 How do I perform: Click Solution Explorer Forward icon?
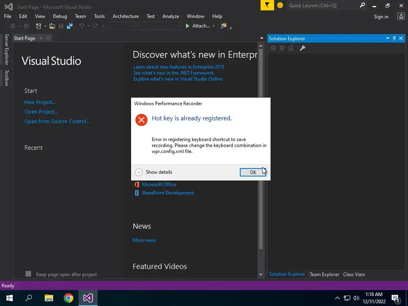tap(282, 48)
